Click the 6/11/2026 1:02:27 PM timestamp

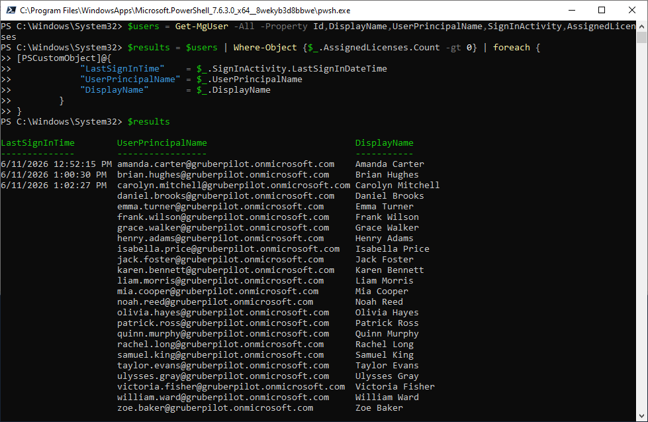click(x=54, y=185)
